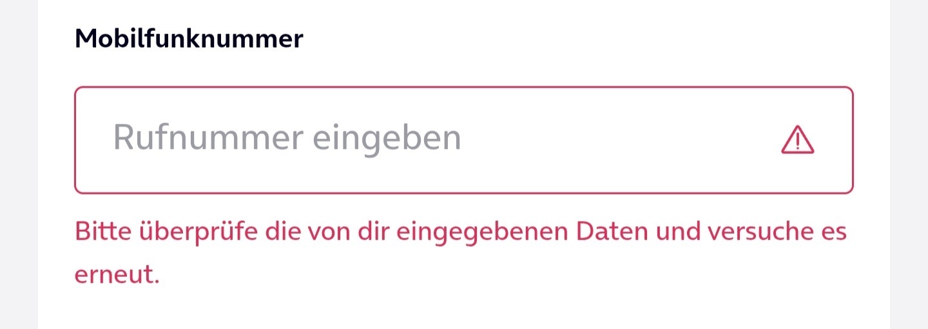Click the field area between placeholder and warning icon
928x329 pixels.
tap(619, 140)
